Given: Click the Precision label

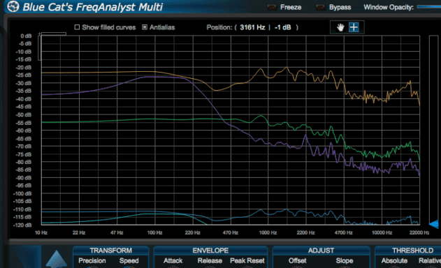Looking at the screenshot, I should (x=92, y=261).
